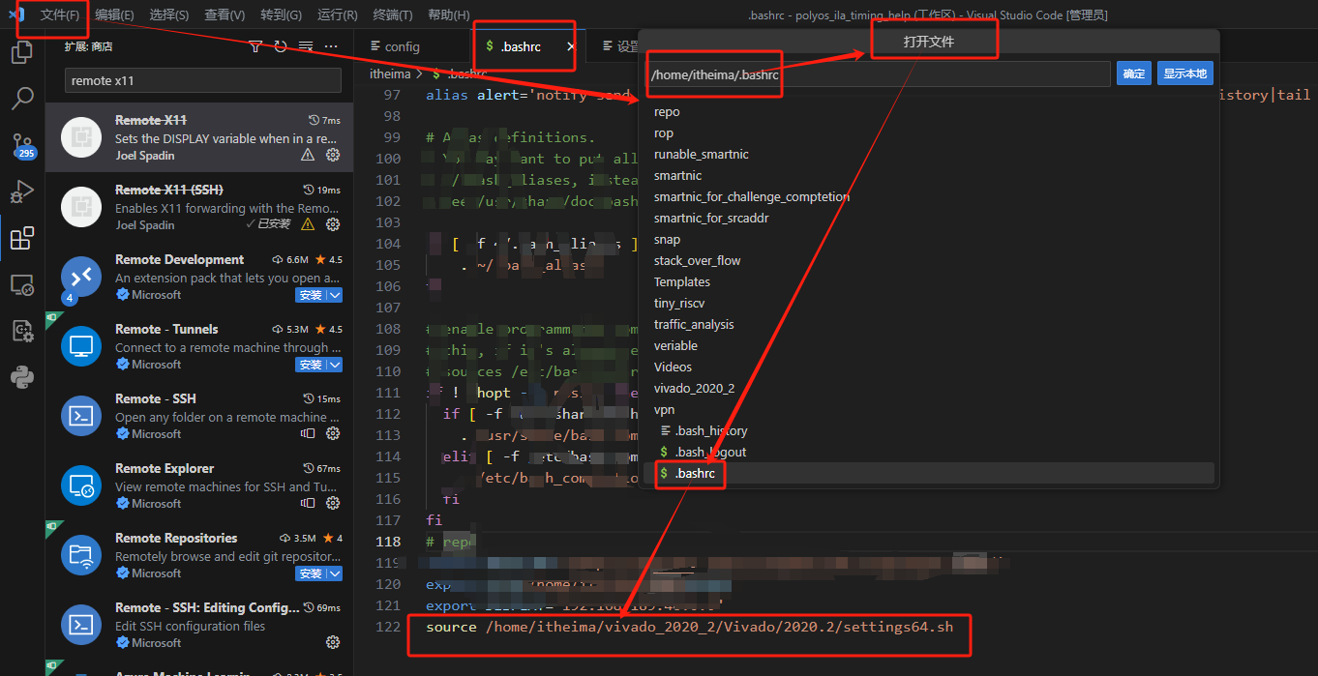Open the 转到(G) menu
This screenshot has width=1318, height=676.
click(x=281, y=15)
